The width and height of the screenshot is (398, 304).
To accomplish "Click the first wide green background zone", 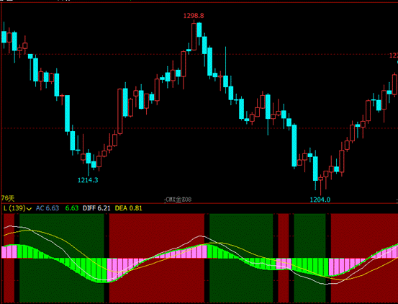I will coord(62,258).
